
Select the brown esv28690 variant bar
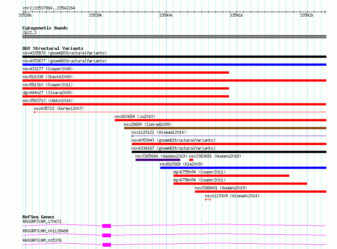pyautogui.click(x=225, y=128)
